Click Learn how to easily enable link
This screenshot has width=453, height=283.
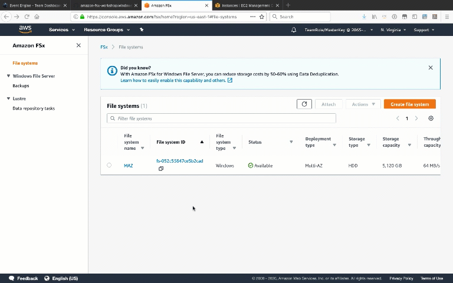tap(173, 80)
